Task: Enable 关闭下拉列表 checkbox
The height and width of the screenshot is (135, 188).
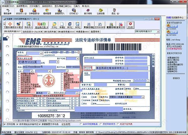Action: coord(118,124)
